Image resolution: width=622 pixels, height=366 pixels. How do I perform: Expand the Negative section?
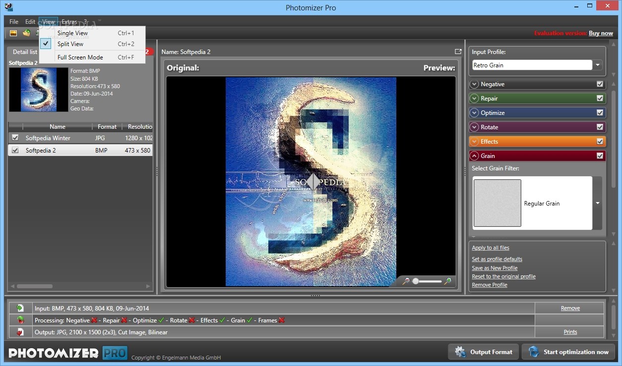475,84
